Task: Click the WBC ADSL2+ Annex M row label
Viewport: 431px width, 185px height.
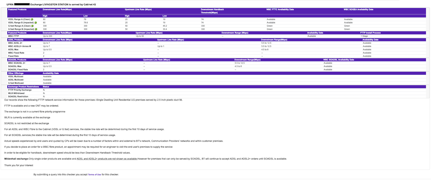Action: pyautogui.click(x=20, y=46)
